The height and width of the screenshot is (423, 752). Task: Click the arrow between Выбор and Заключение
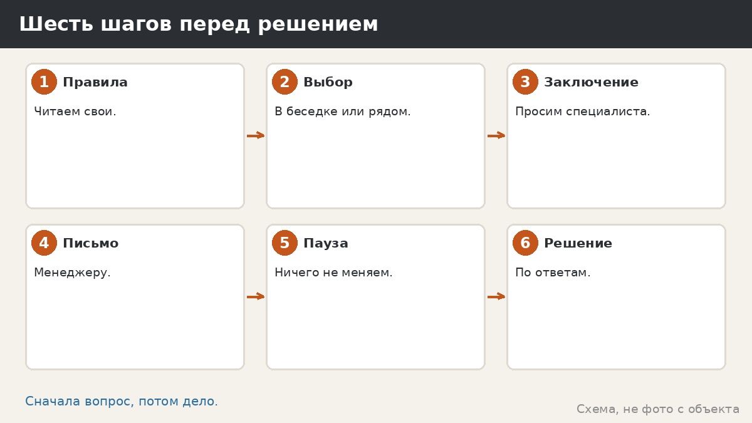point(496,135)
